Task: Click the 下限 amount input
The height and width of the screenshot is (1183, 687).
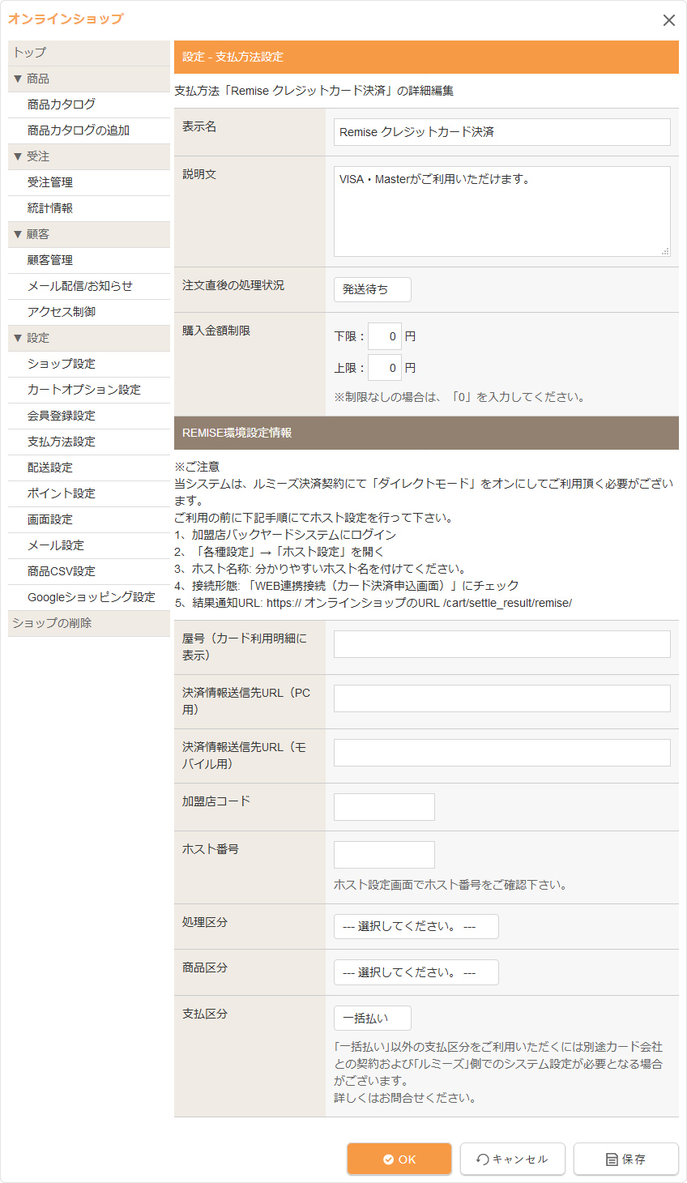Action: [x=384, y=336]
